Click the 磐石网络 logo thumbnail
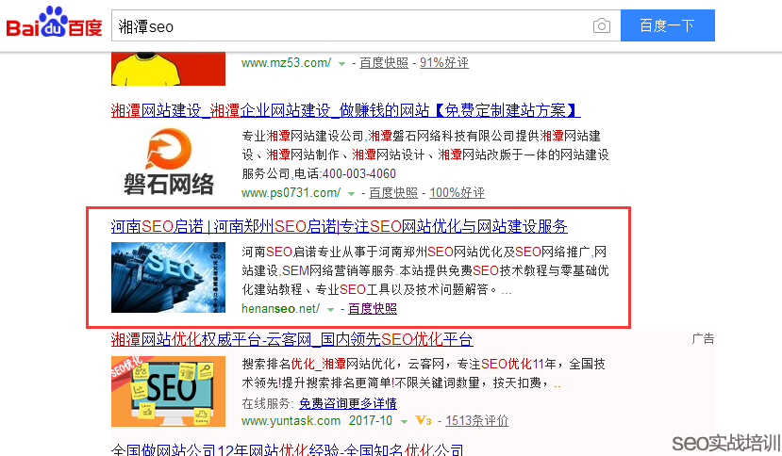This screenshot has width=782, height=456. [169, 162]
